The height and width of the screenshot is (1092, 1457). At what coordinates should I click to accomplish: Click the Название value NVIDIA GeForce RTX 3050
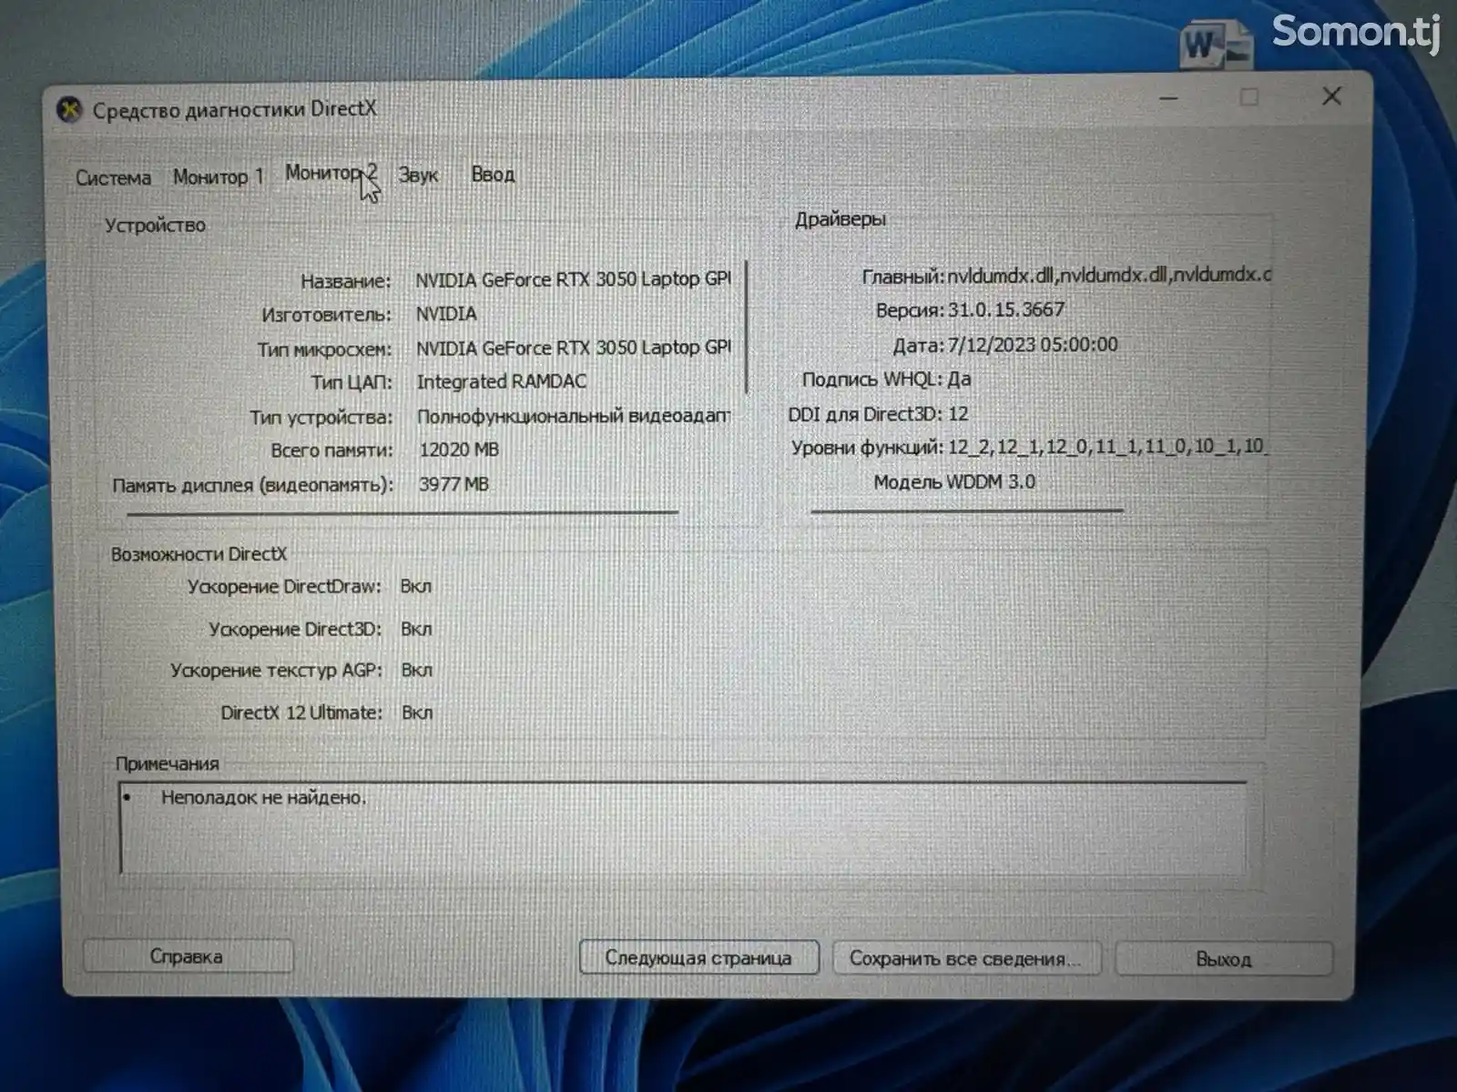[573, 279]
